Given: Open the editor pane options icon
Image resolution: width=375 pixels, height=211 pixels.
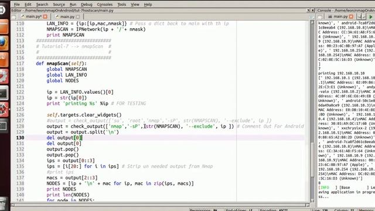Looking at the screenshot, I should (312, 17).
